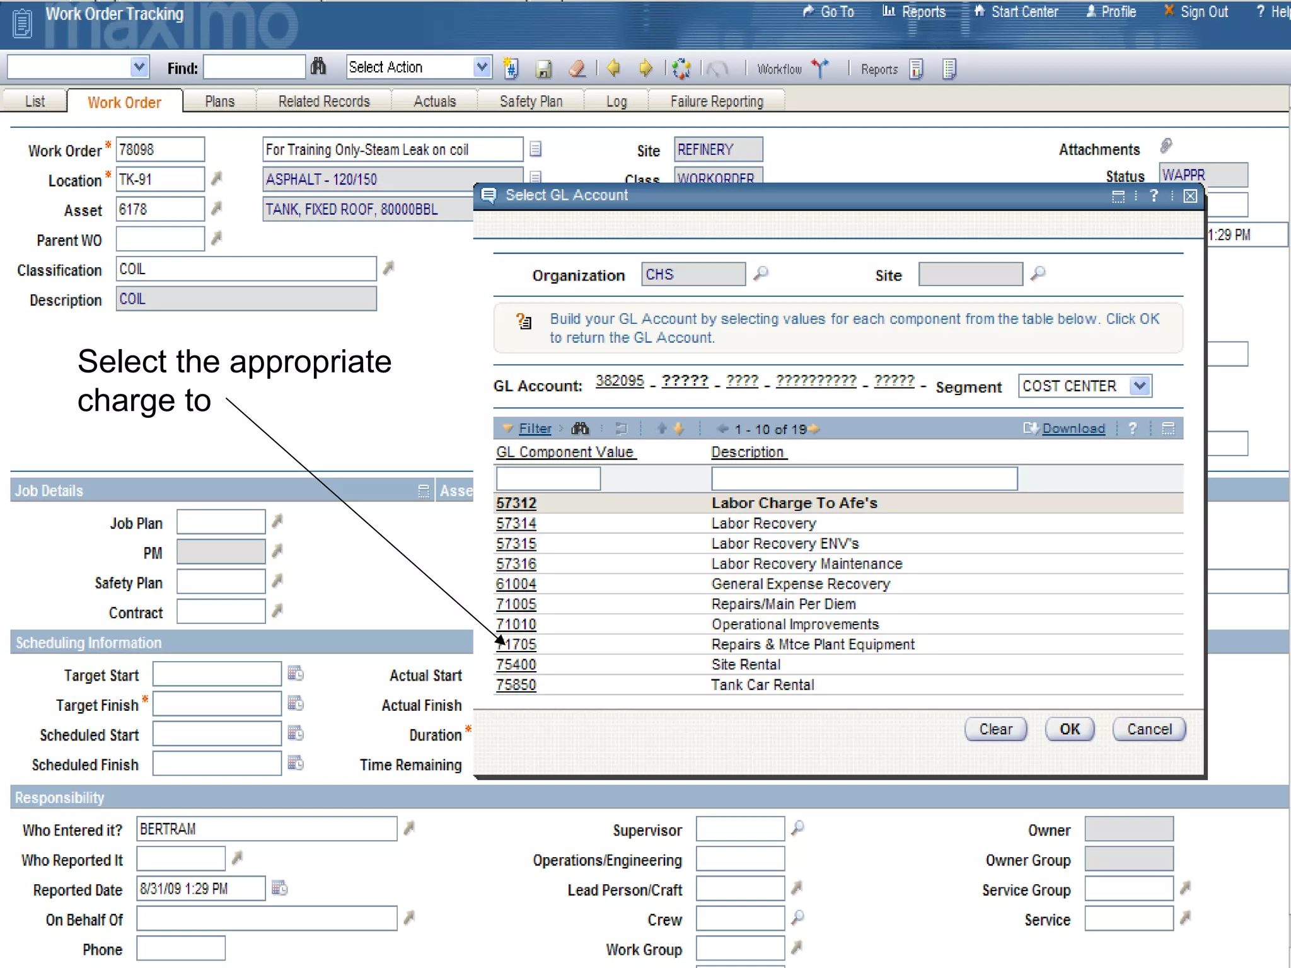Go to the previous record with the left arrow
This screenshot has width=1291, height=968.
click(x=613, y=68)
